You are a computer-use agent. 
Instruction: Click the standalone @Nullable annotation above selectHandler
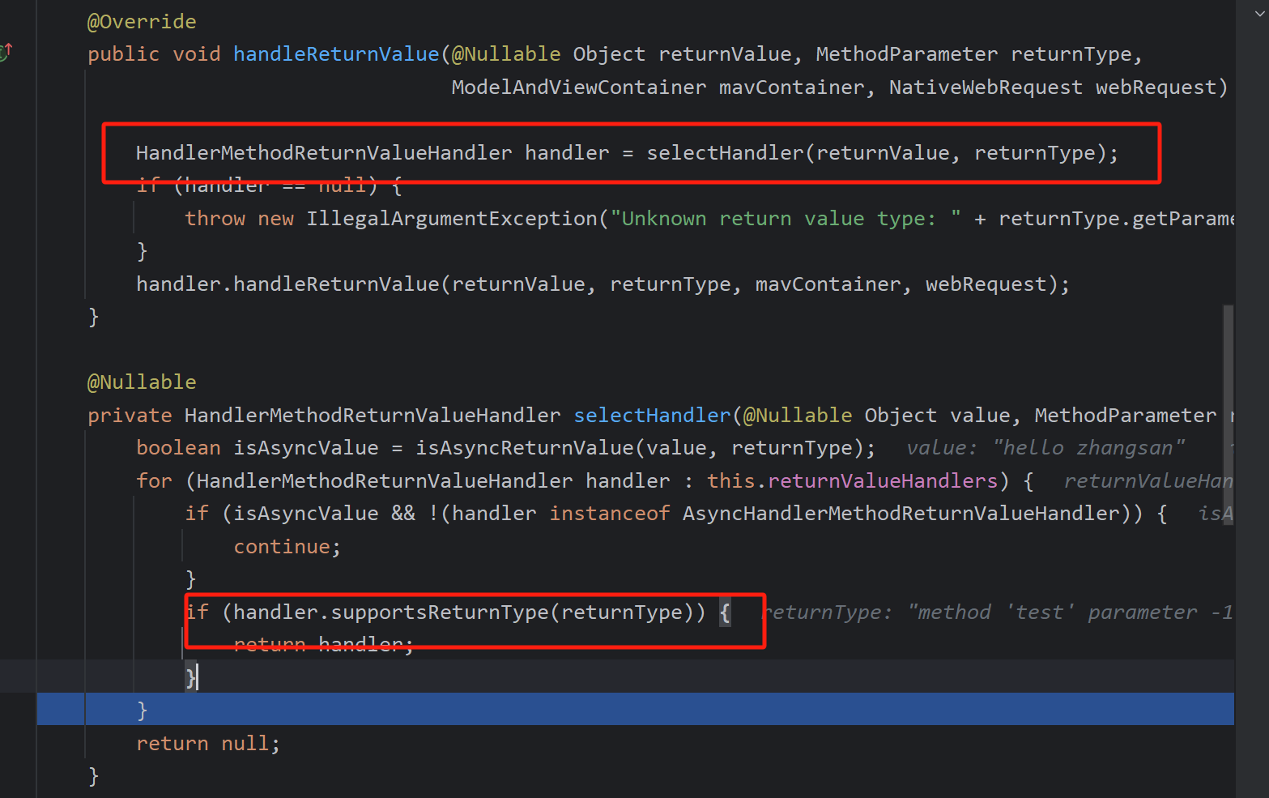142,382
